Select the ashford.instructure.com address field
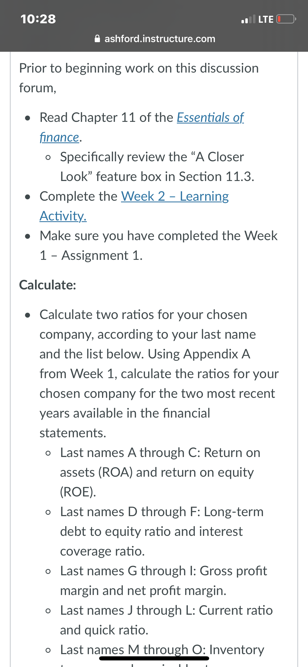 point(155,39)
